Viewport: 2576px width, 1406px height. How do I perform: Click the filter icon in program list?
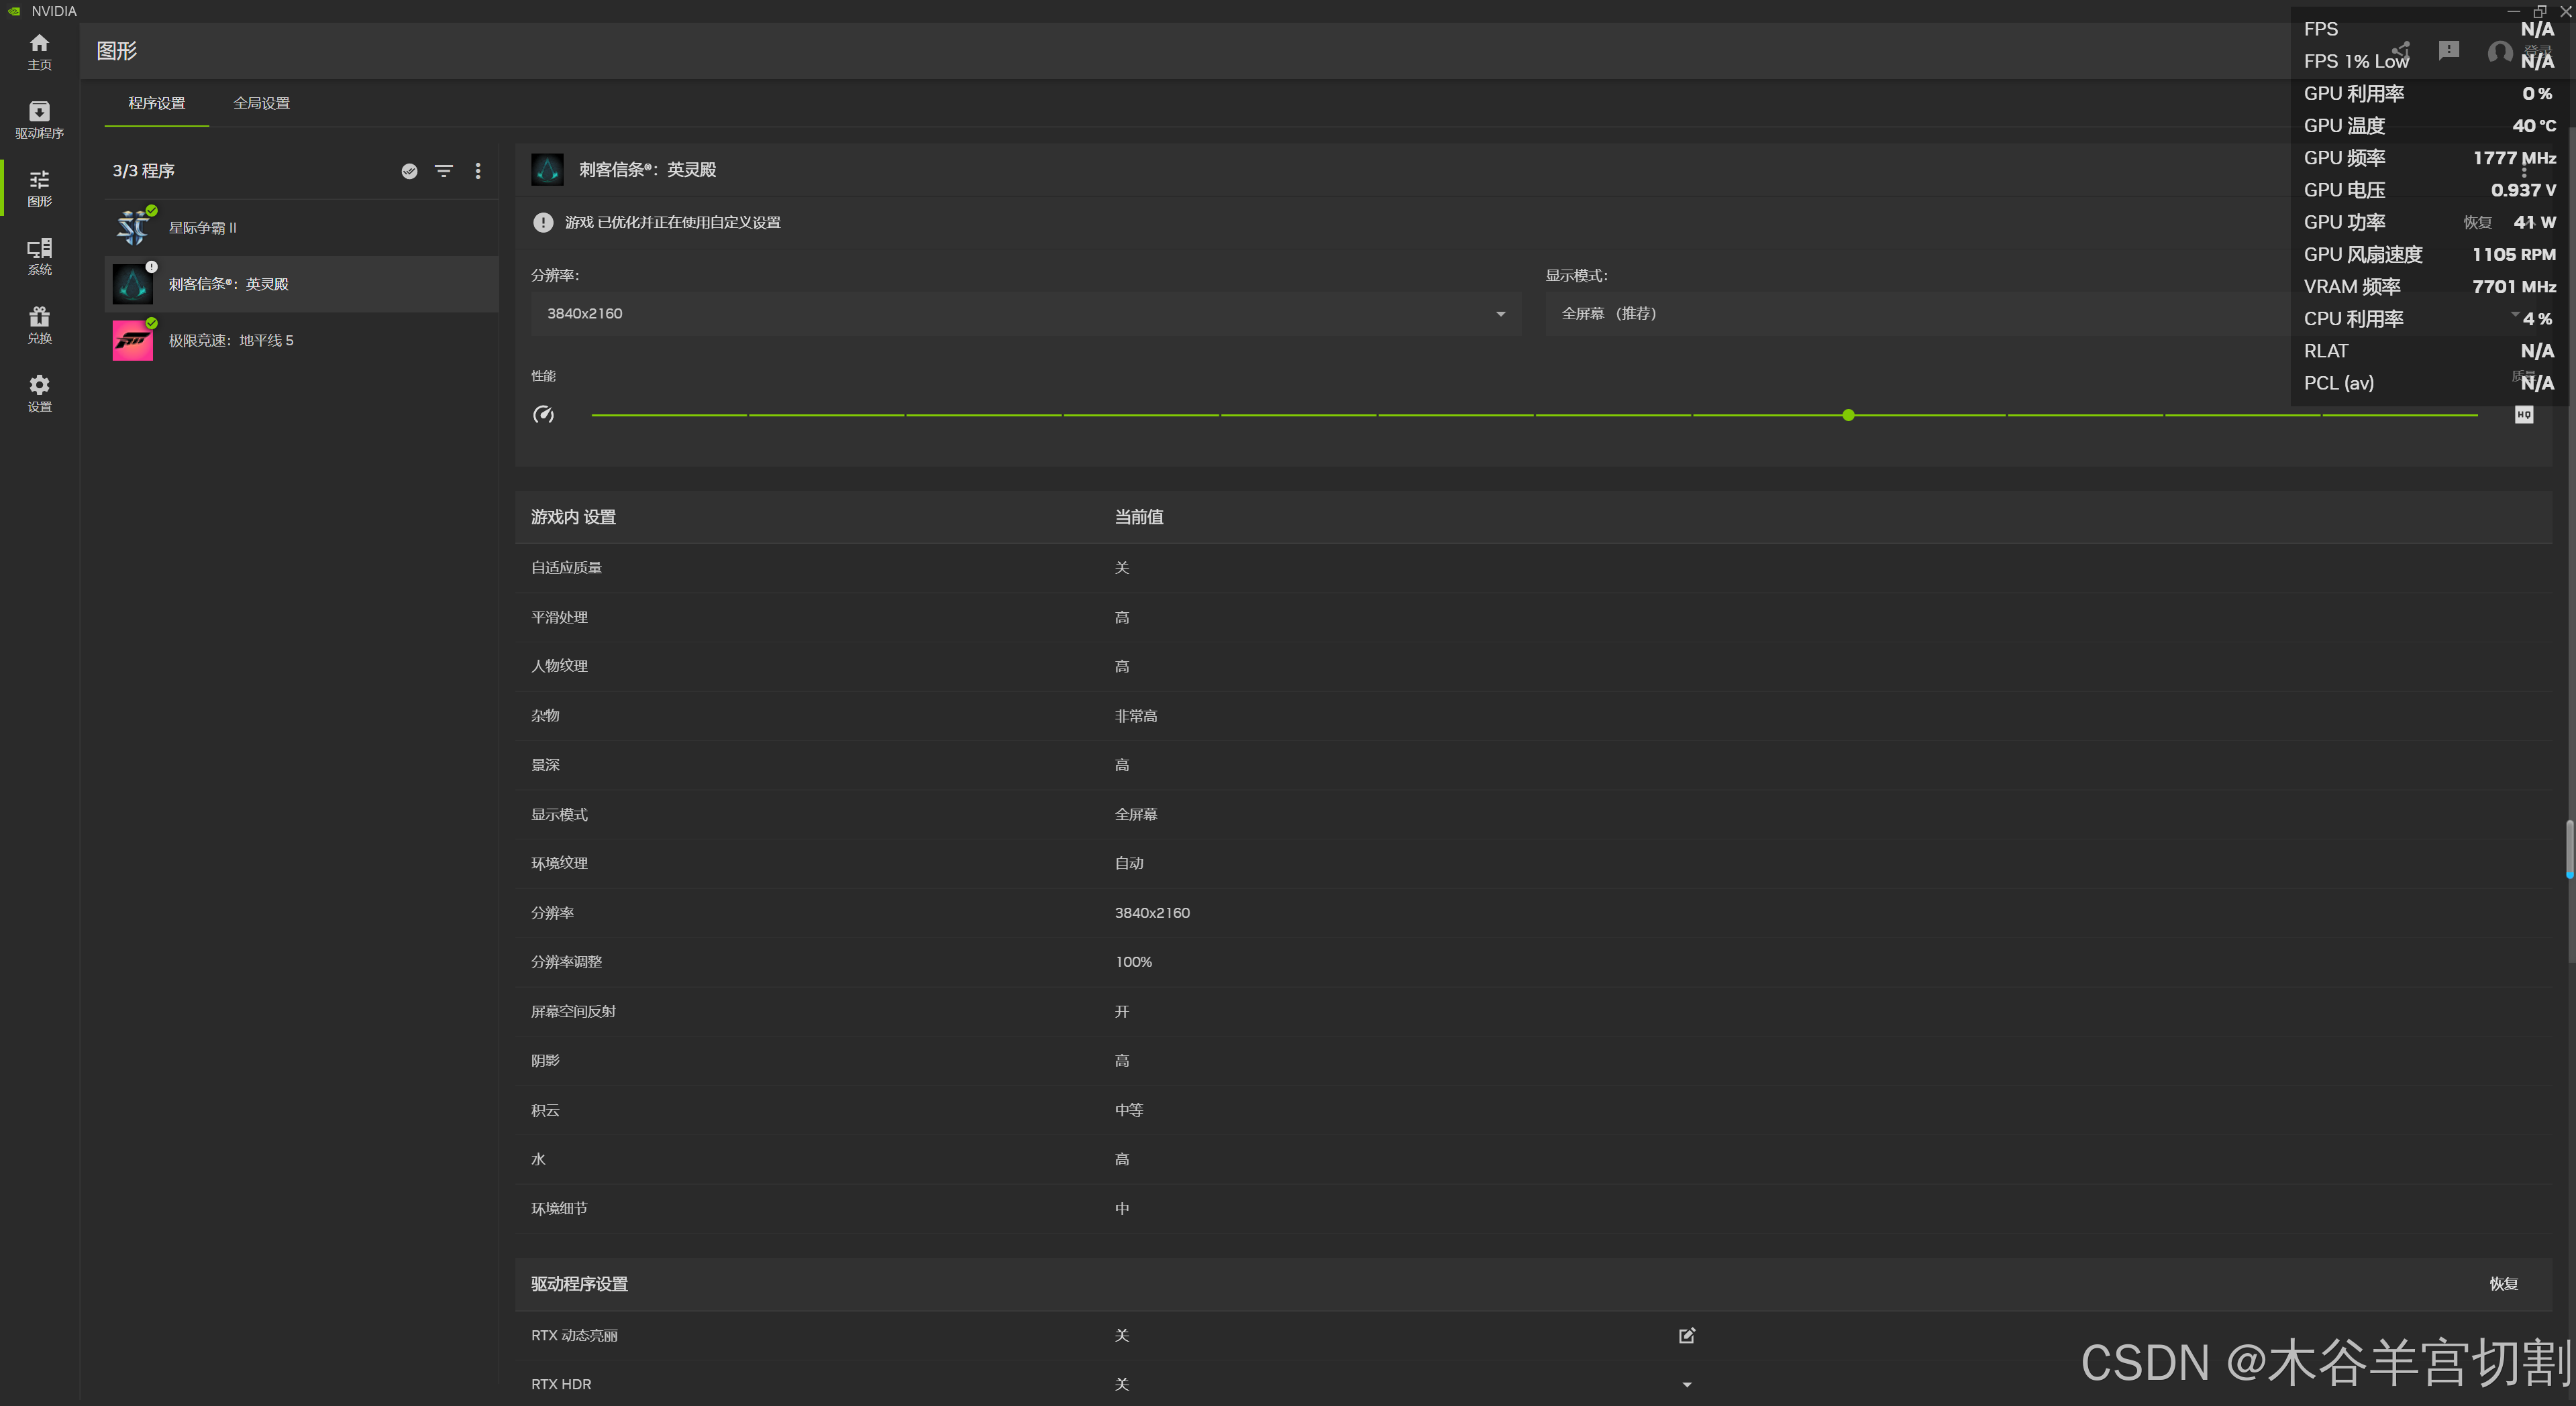(x=444, y=171)
